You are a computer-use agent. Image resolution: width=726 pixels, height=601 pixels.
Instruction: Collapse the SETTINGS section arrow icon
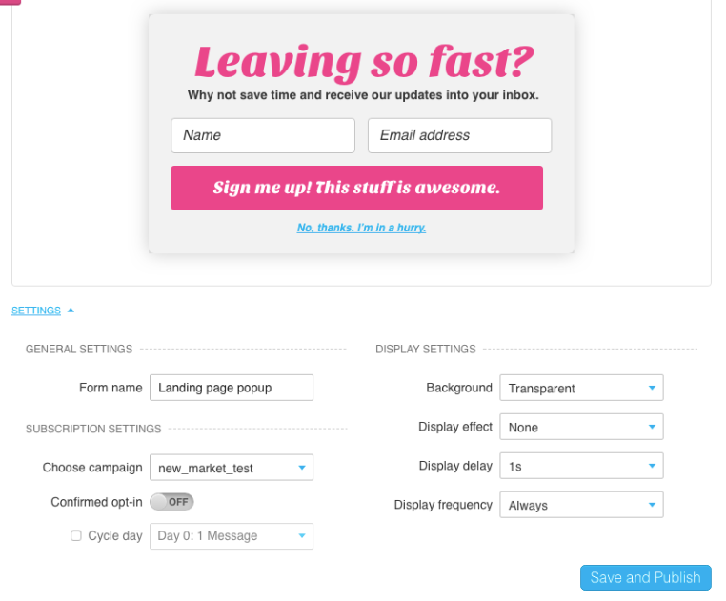pos(71,311)
